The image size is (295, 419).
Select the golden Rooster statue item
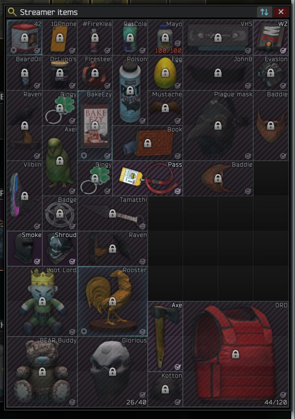[113, 301]
